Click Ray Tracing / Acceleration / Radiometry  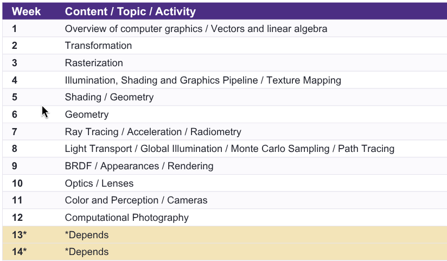click(x=153, y=132)
